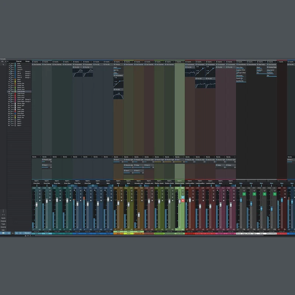Click the Group column header in channel list
The height and width of the screenshot is (295, 295).
(27, 61)
